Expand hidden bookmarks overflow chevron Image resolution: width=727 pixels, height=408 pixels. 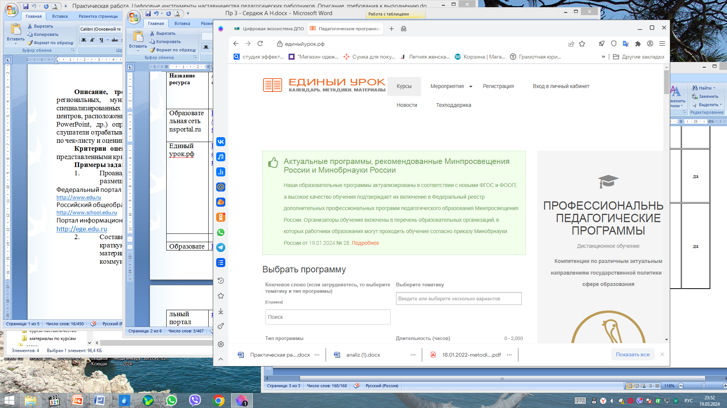click(x=603, y=57)
